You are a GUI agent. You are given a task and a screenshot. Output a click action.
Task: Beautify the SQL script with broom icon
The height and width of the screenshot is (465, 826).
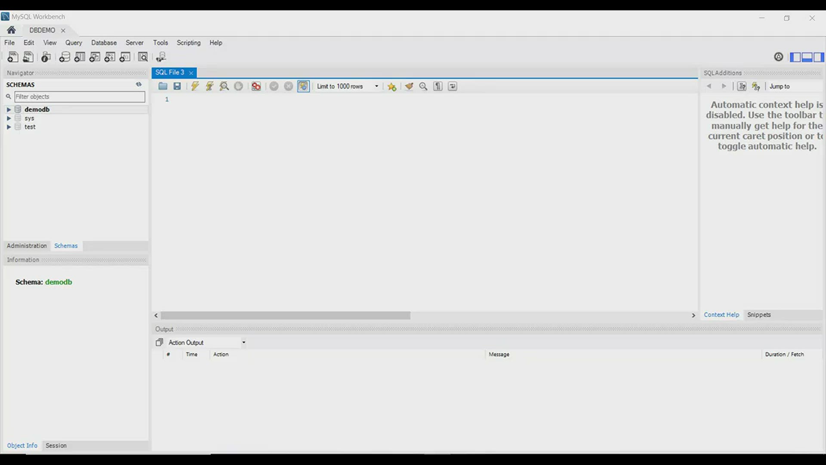[x=409, y=86]
